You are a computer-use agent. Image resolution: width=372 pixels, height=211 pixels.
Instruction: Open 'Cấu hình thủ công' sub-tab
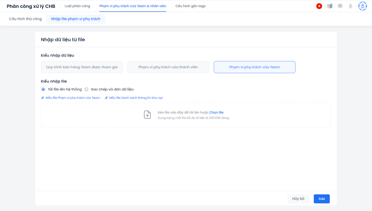pyautogui.click(x=25, y=19)
